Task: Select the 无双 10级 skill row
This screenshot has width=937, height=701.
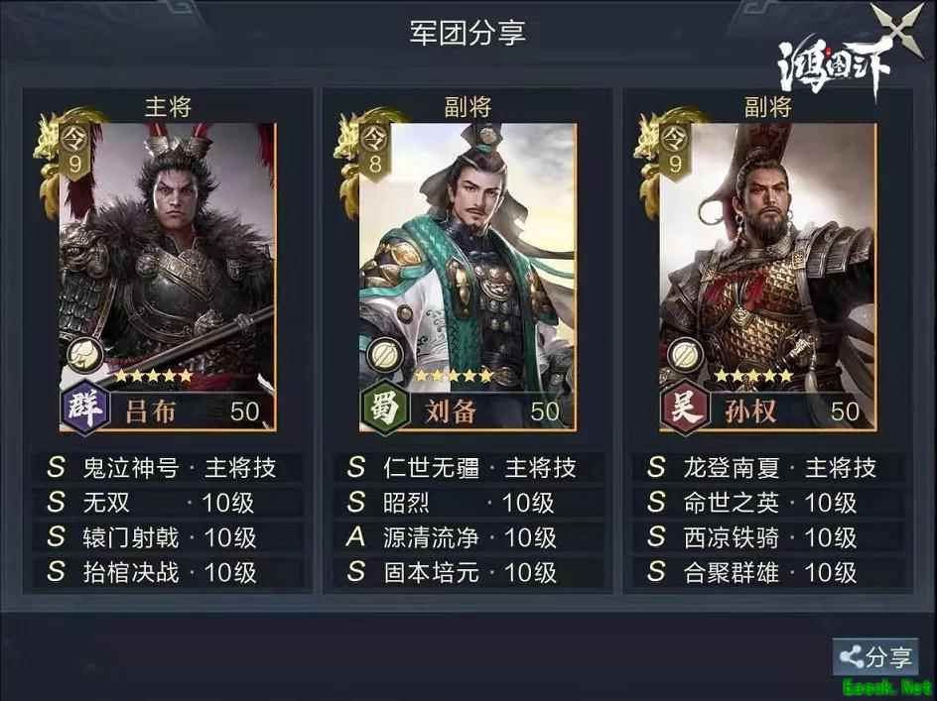Action: click(168, 502)
